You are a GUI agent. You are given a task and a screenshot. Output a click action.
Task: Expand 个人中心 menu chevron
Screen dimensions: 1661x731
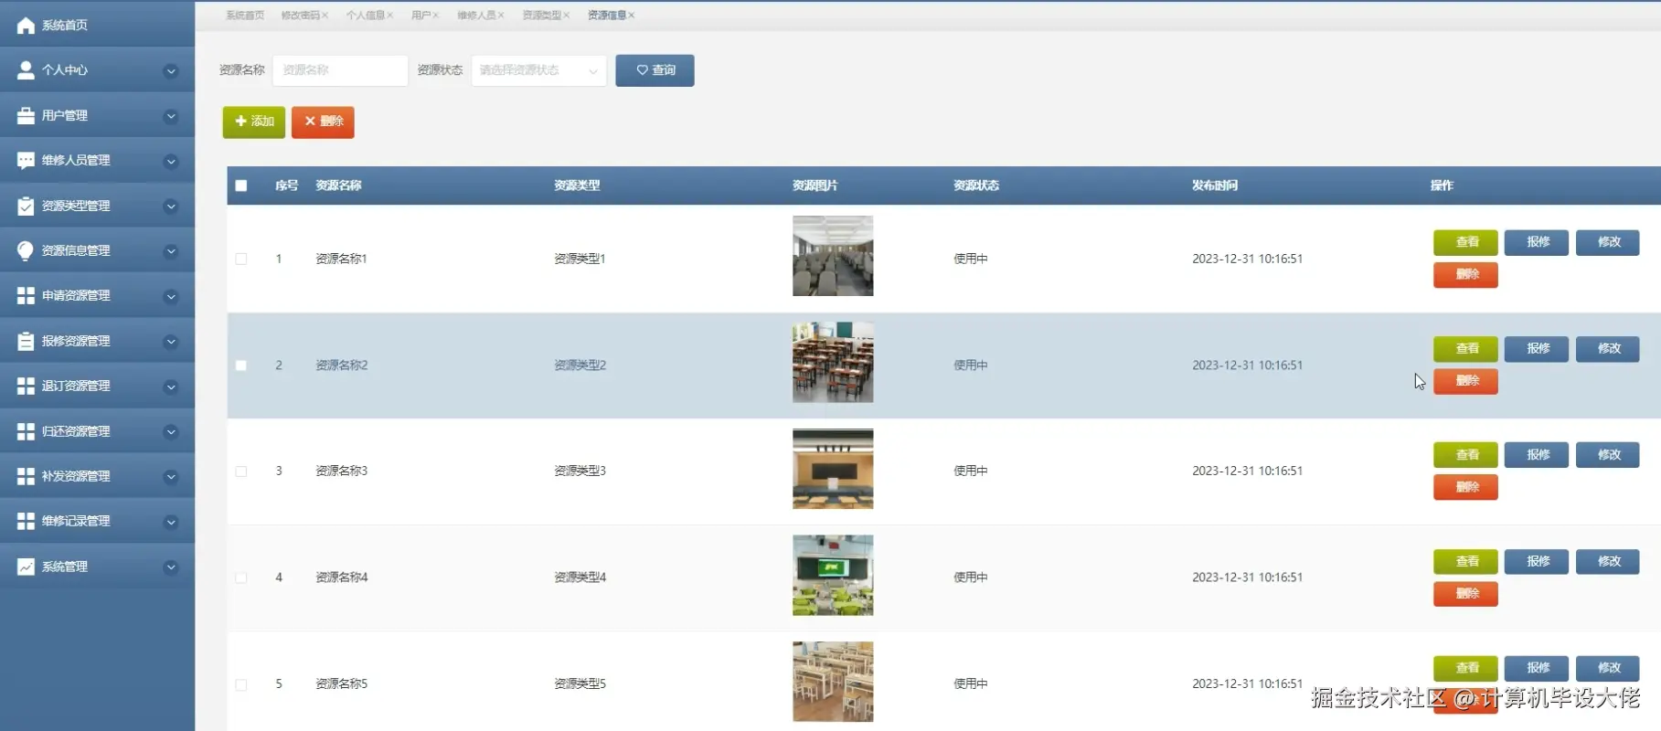170,71
